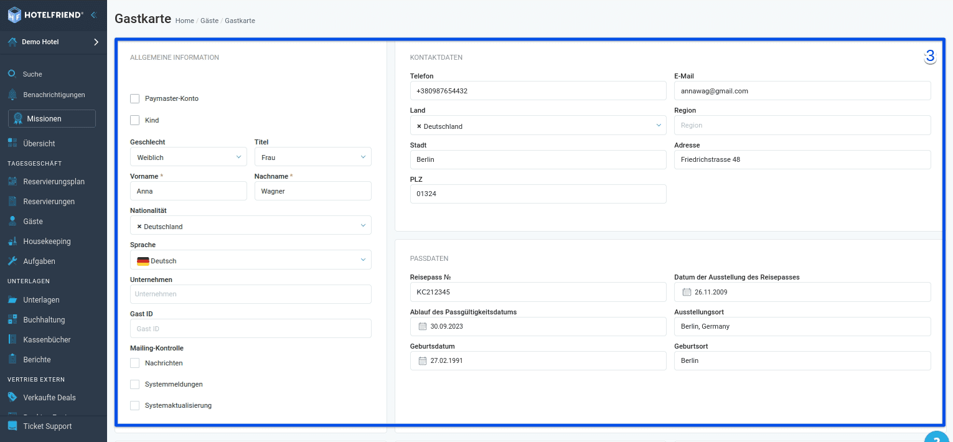Viewport: 953px width, 442px height.
Task: Expand the Nationalität dropdown arrow
Action: 363,225
